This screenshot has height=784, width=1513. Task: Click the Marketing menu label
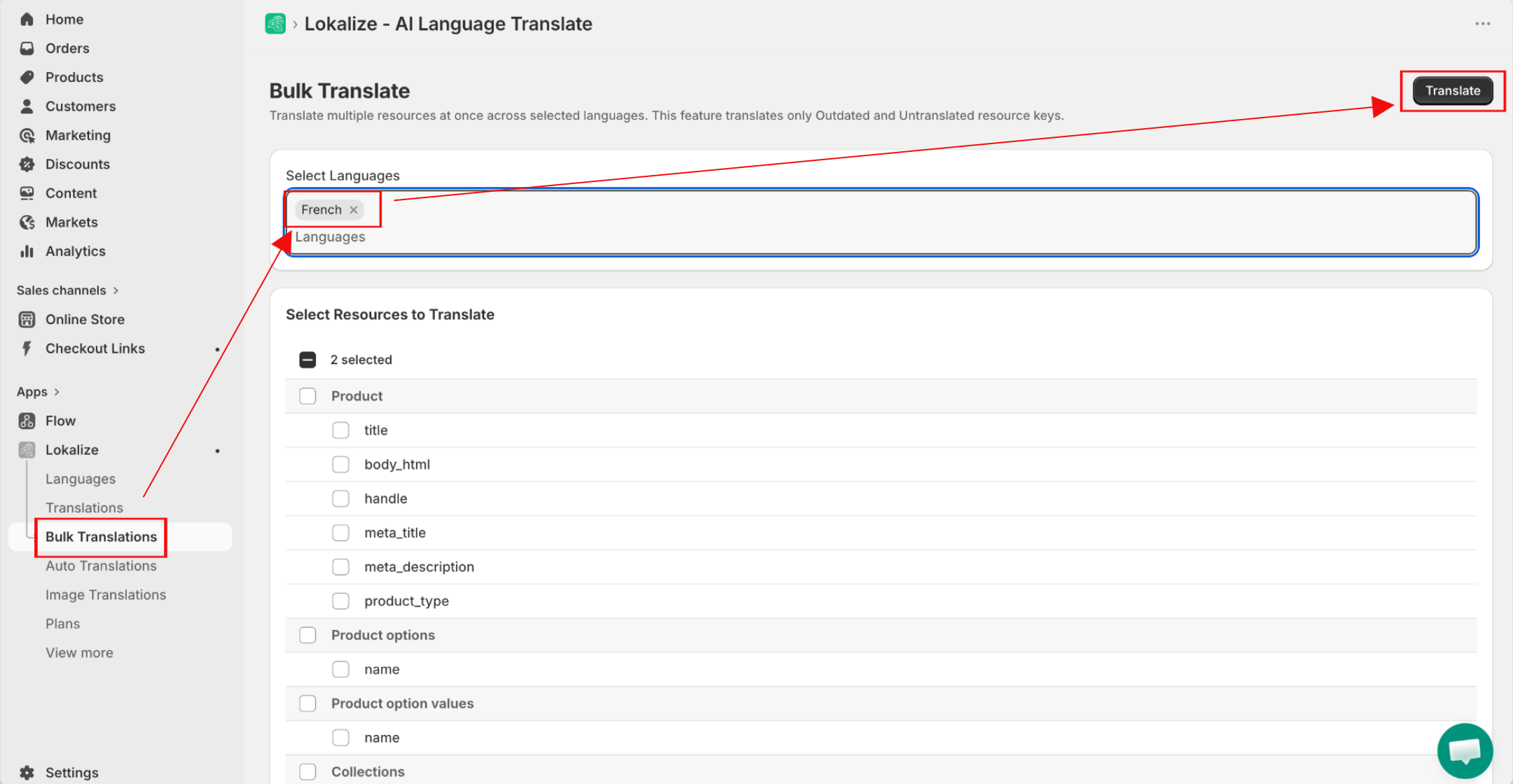pyautogui.click(x=78, y=136)
